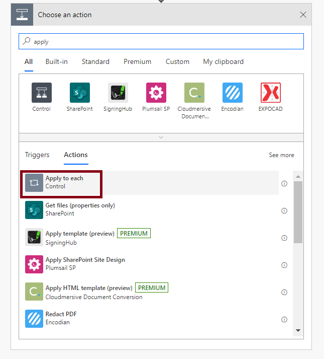Select the Encodian connector icon
Viewport: 324px width, 359px height.
click(x=233, y=93)
